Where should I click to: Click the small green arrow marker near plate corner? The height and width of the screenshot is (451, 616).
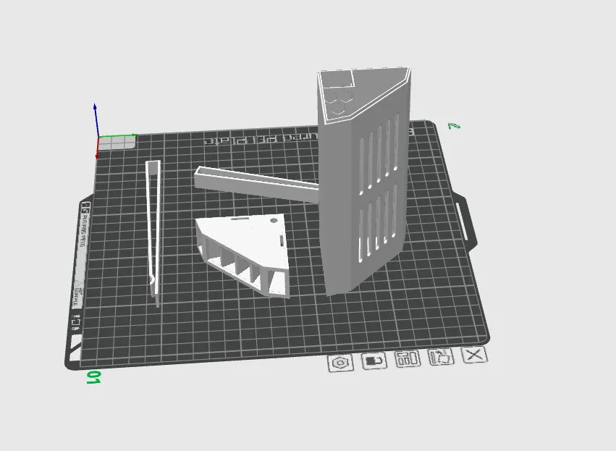click(454, 126)
